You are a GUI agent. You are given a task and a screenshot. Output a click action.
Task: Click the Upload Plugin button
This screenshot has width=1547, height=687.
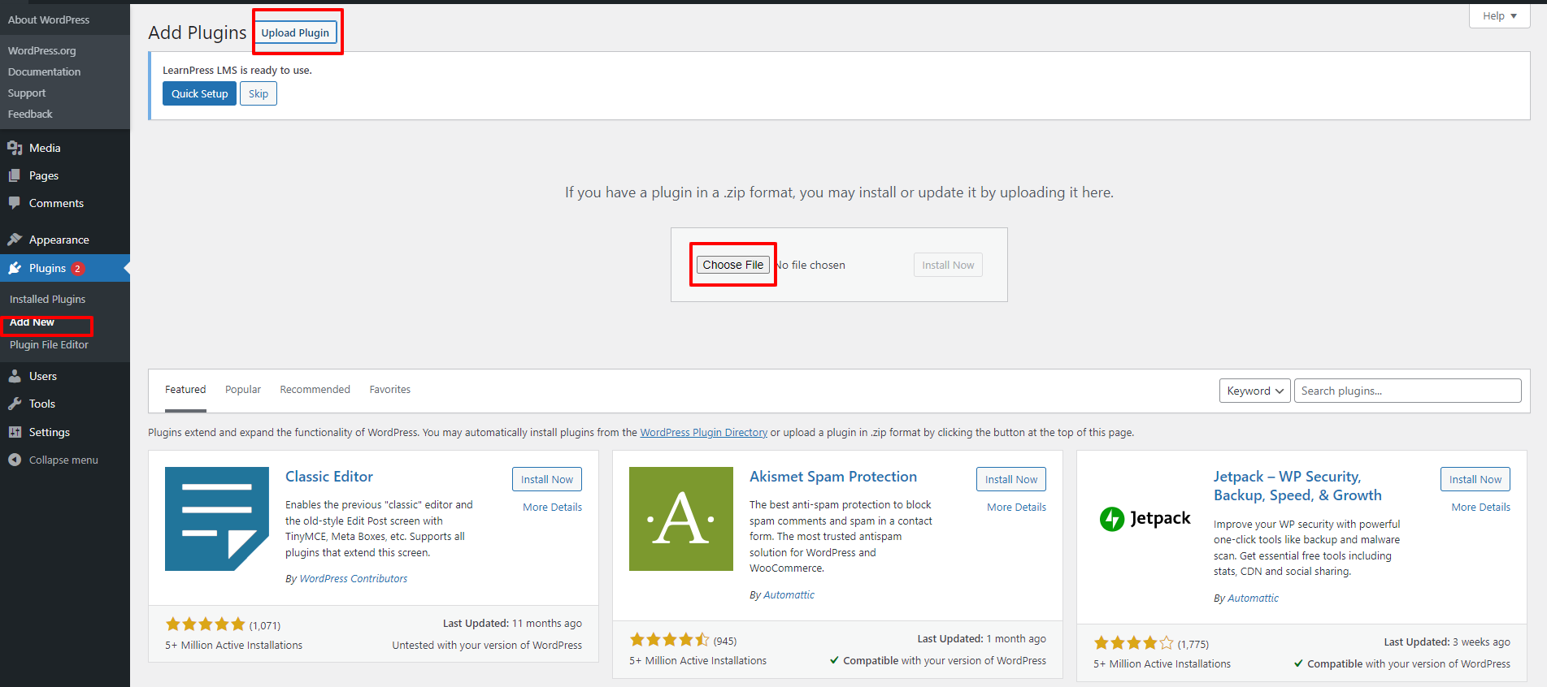pos(295,32)
